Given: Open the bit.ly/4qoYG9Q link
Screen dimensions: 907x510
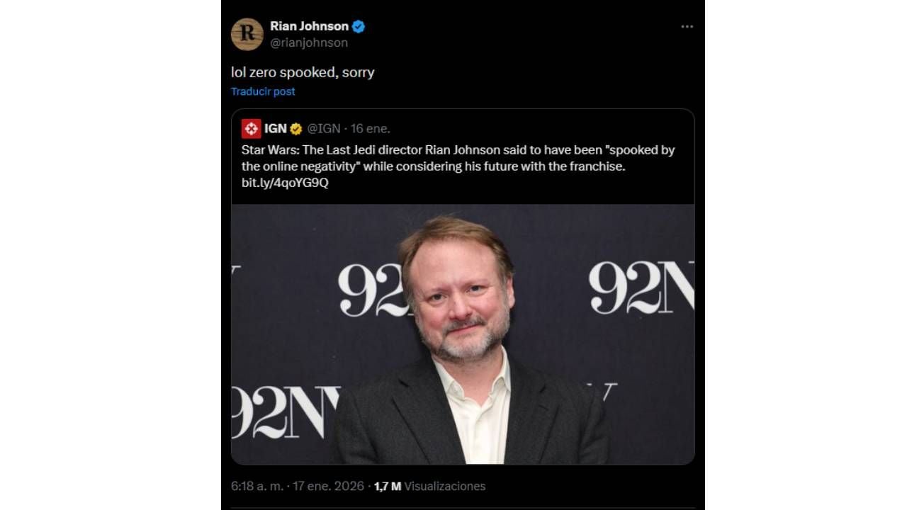Looking at the screenshot, I should point(285,183).
